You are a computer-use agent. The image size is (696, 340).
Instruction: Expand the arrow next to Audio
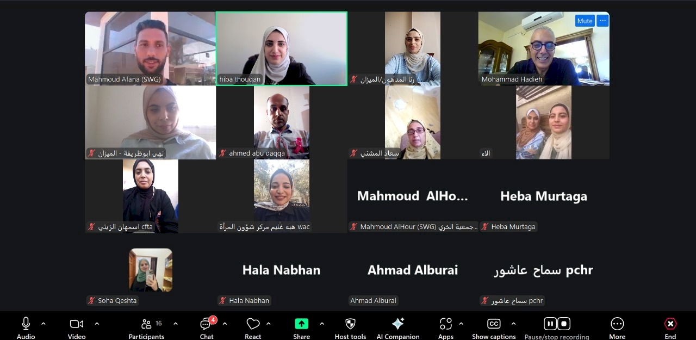tap(43, 324)
